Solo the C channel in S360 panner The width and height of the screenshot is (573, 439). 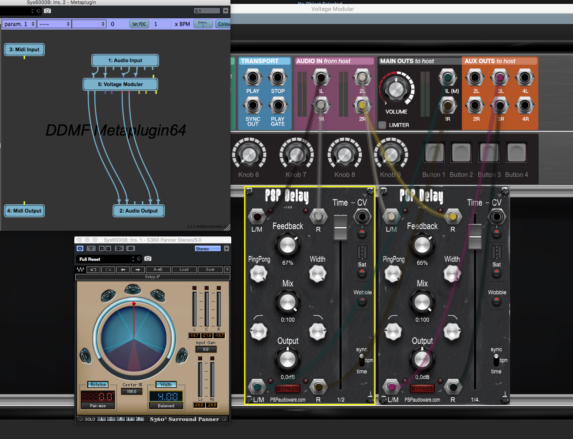click(x=111, y=419)
